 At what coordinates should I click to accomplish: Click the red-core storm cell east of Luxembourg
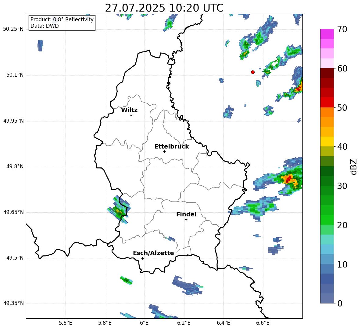[x=288, y=179]
